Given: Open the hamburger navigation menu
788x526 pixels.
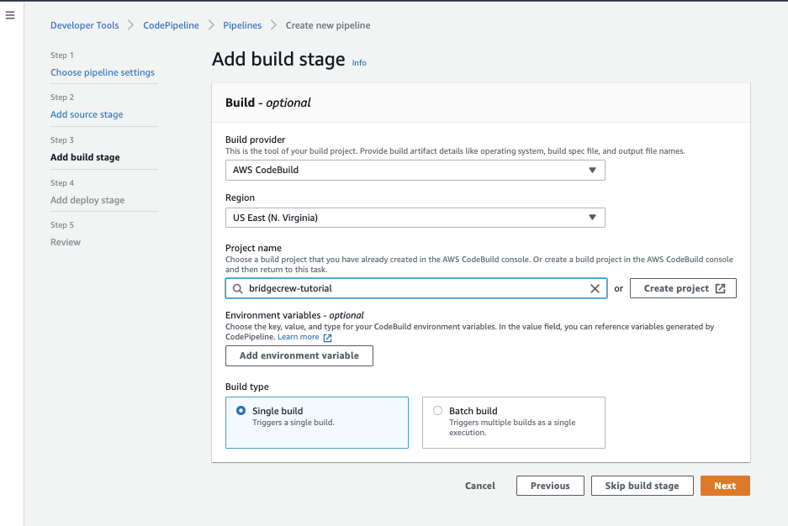Looking at the screenshot, I should coord(10,15).
